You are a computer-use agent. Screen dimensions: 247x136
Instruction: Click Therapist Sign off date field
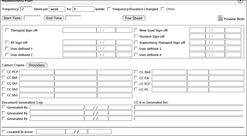(x=106, y=30)
